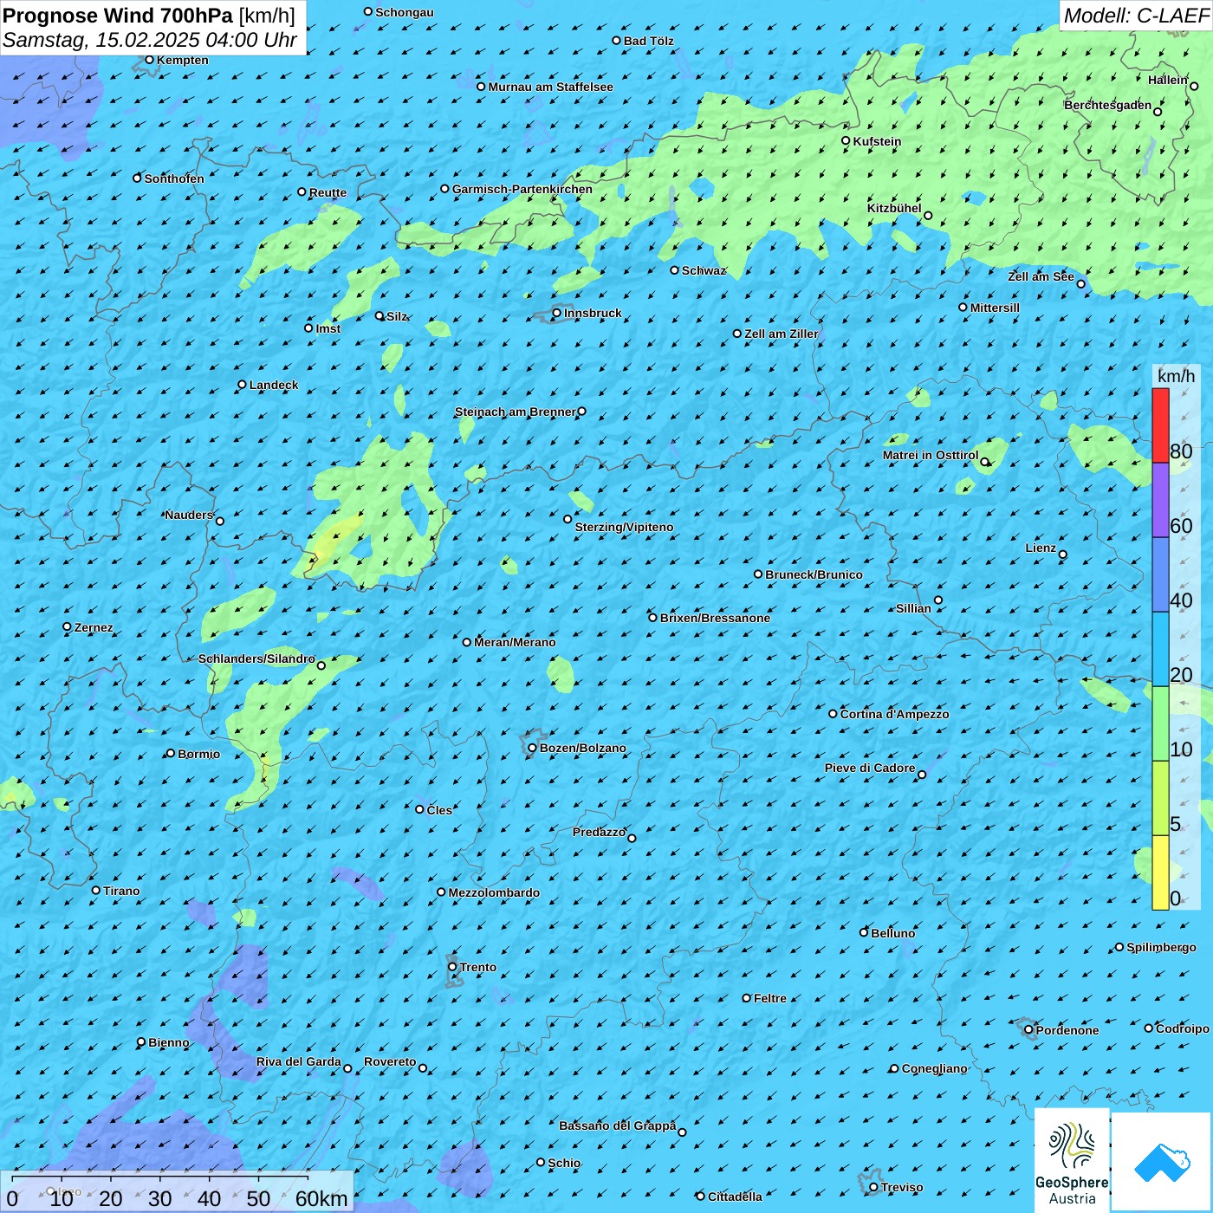Click the purple 60–80 legend segment

pyautogui.click(x=1160, y=501)
